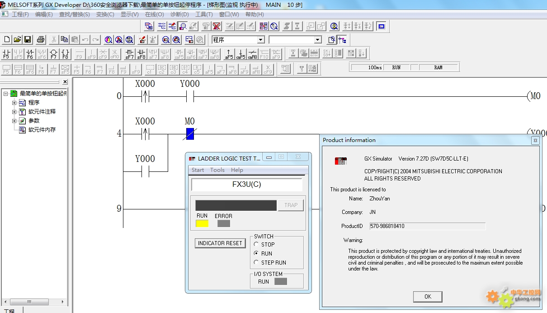Close the project tree side panel
Image resolution: width=547 pixels, height=313 pixels.
coord(65,82)
